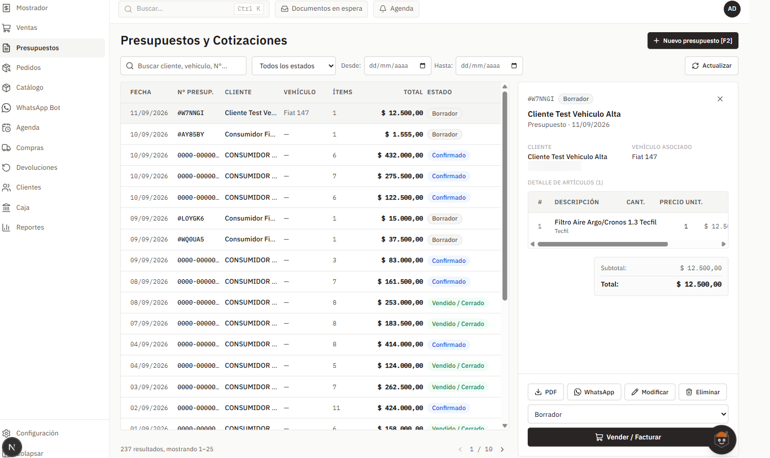
Task: Click the article table horizontal scrollbar
Action: pyautogui.click(x=602, y=244)
